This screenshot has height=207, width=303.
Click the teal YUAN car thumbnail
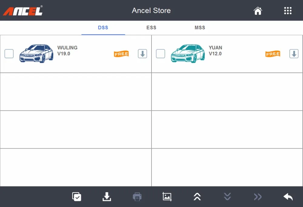(188, 54)
